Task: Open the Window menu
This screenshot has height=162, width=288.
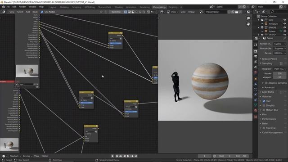Action: [32, 7]
